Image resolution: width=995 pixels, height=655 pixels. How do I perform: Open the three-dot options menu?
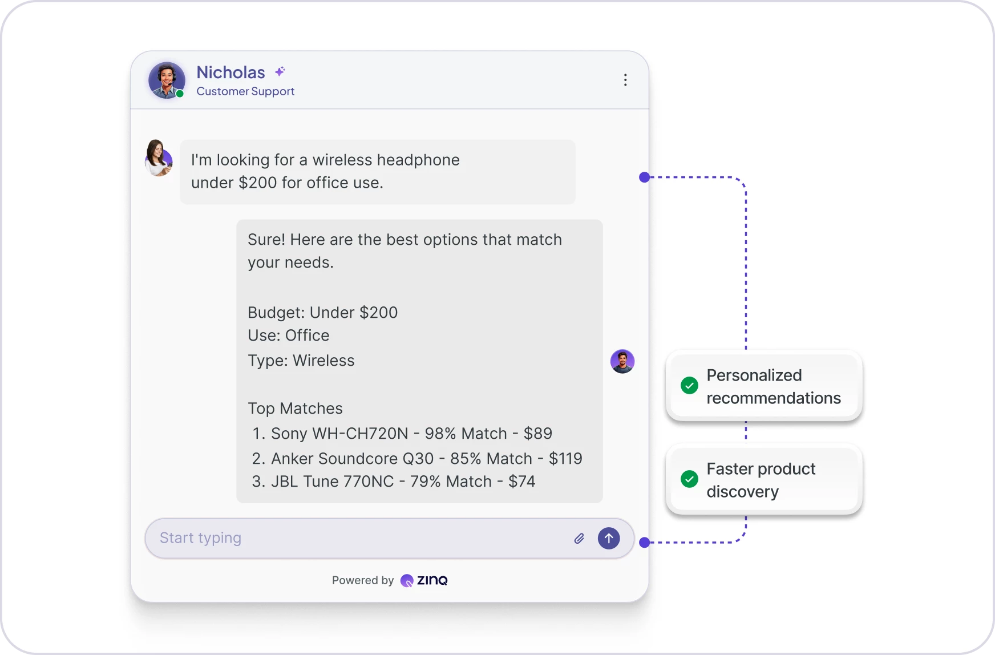(625, 80)
